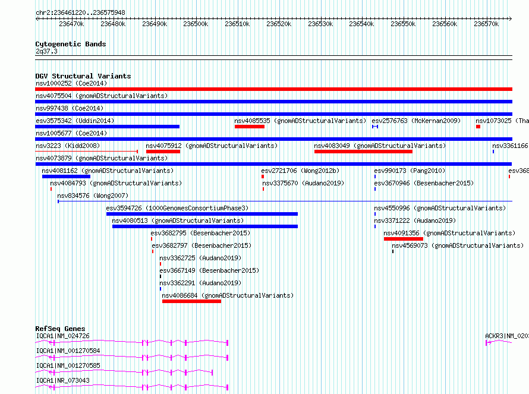Click esv3682797 (Besenbacher2015) label
The width and height of the screenshot is (529, 394).
coord(201,245)
